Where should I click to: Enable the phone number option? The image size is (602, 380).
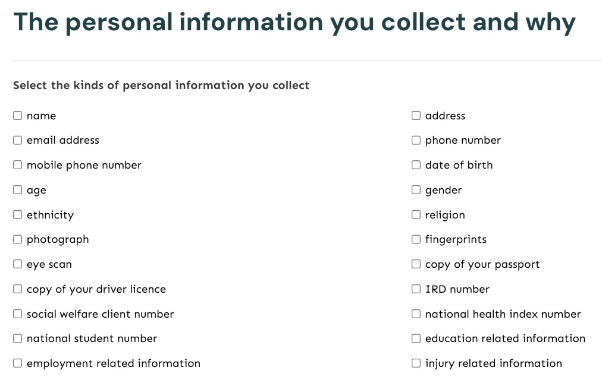click(416, 141)
